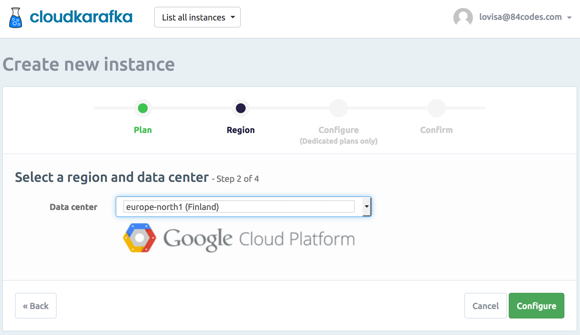Cancel the instance creation

485,306
